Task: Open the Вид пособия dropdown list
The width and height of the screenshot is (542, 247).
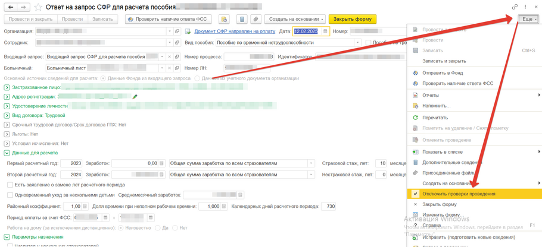Action: point(357,43)
